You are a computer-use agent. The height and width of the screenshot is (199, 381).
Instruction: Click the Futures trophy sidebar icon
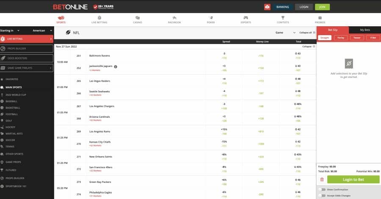coord(2,170)
